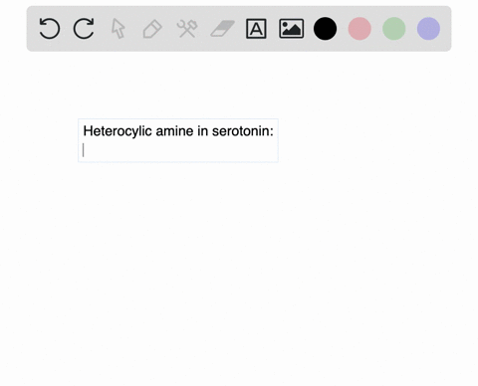The width and height of the screenshot is (478, 386).
Task: Select the pointer selection tool
Action: pyautogui.click(x=119, y=29)
